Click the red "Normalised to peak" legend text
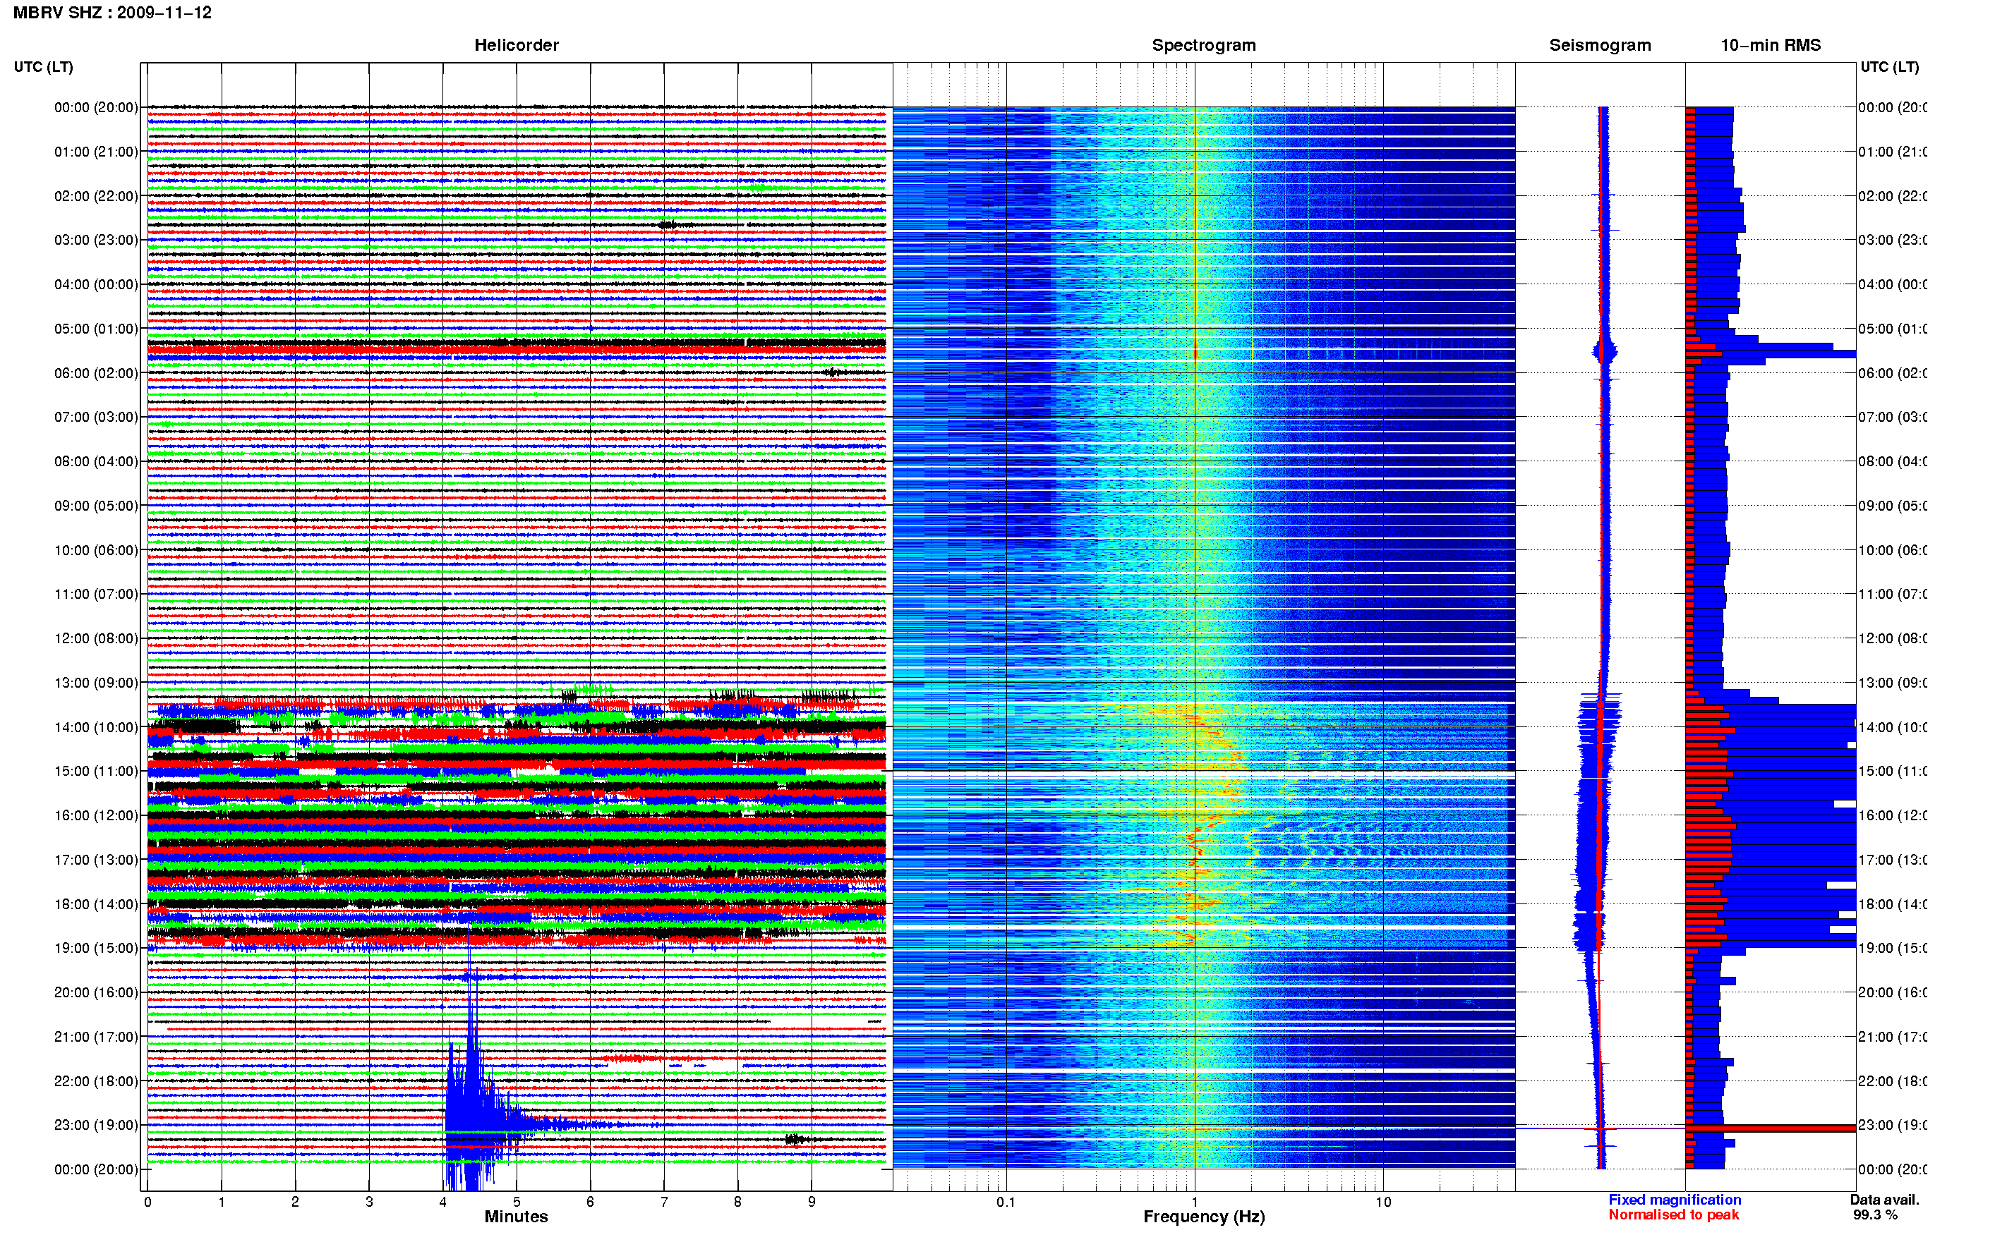 coord(1673,1215)
